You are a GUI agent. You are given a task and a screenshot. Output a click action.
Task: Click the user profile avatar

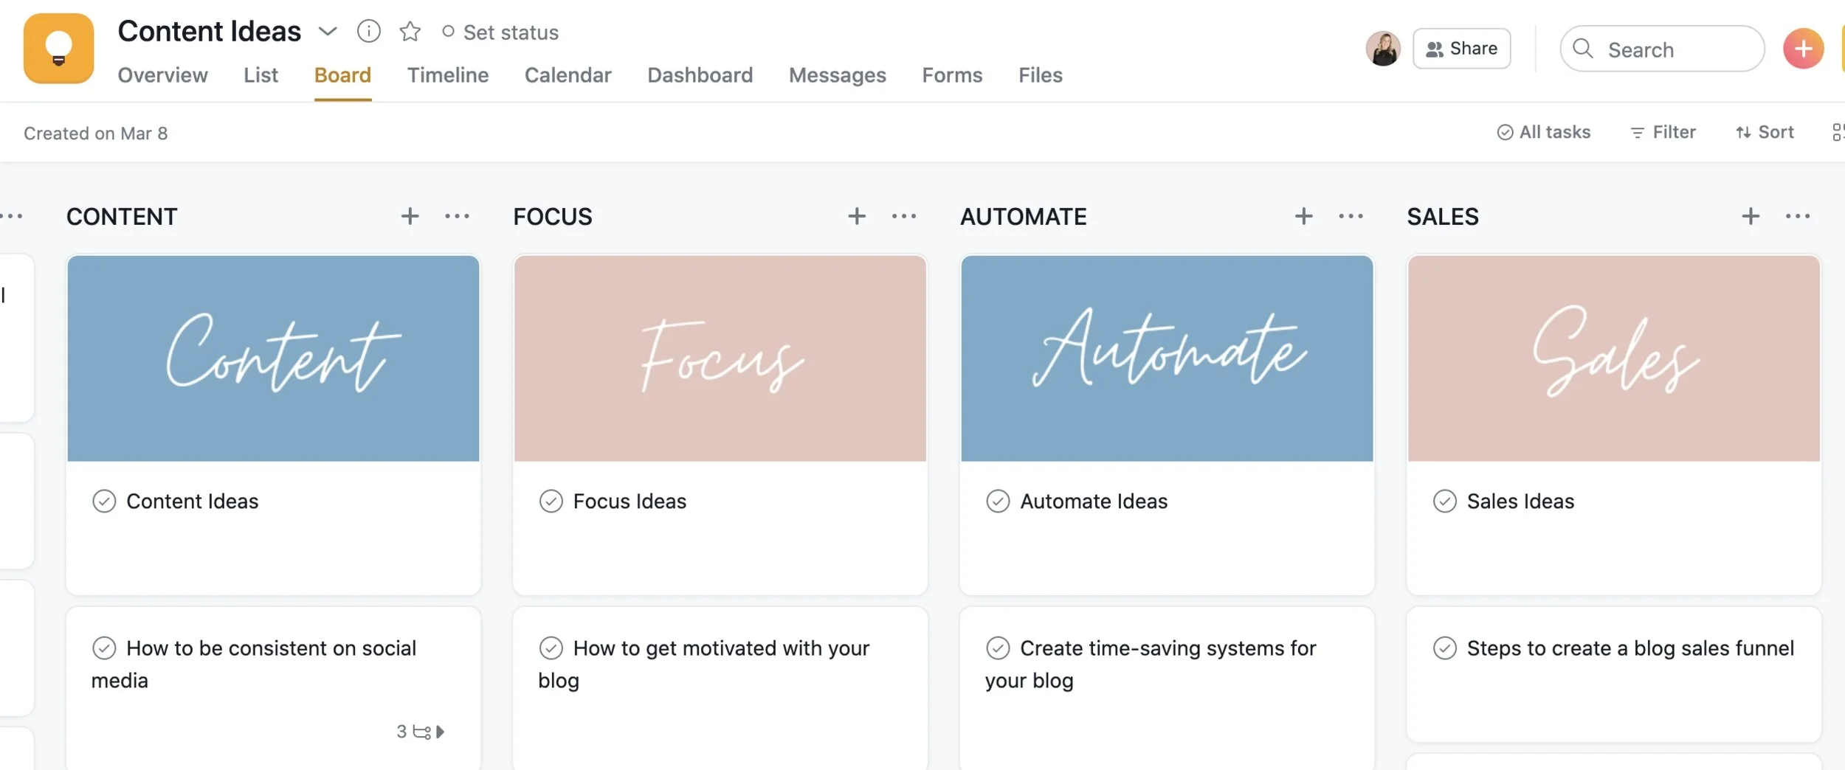coord(1383,49)
